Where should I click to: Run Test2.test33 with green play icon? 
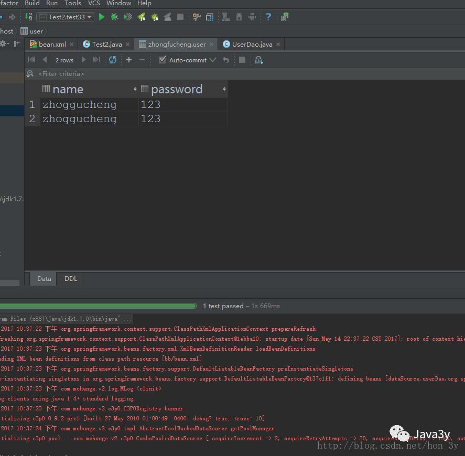coord(101,17)
